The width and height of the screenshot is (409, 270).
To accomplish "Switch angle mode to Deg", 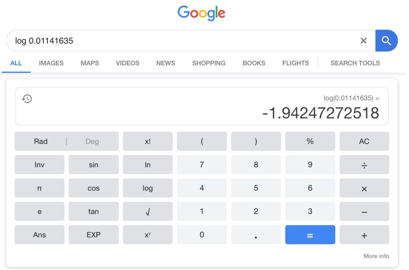I will point(92,141).
